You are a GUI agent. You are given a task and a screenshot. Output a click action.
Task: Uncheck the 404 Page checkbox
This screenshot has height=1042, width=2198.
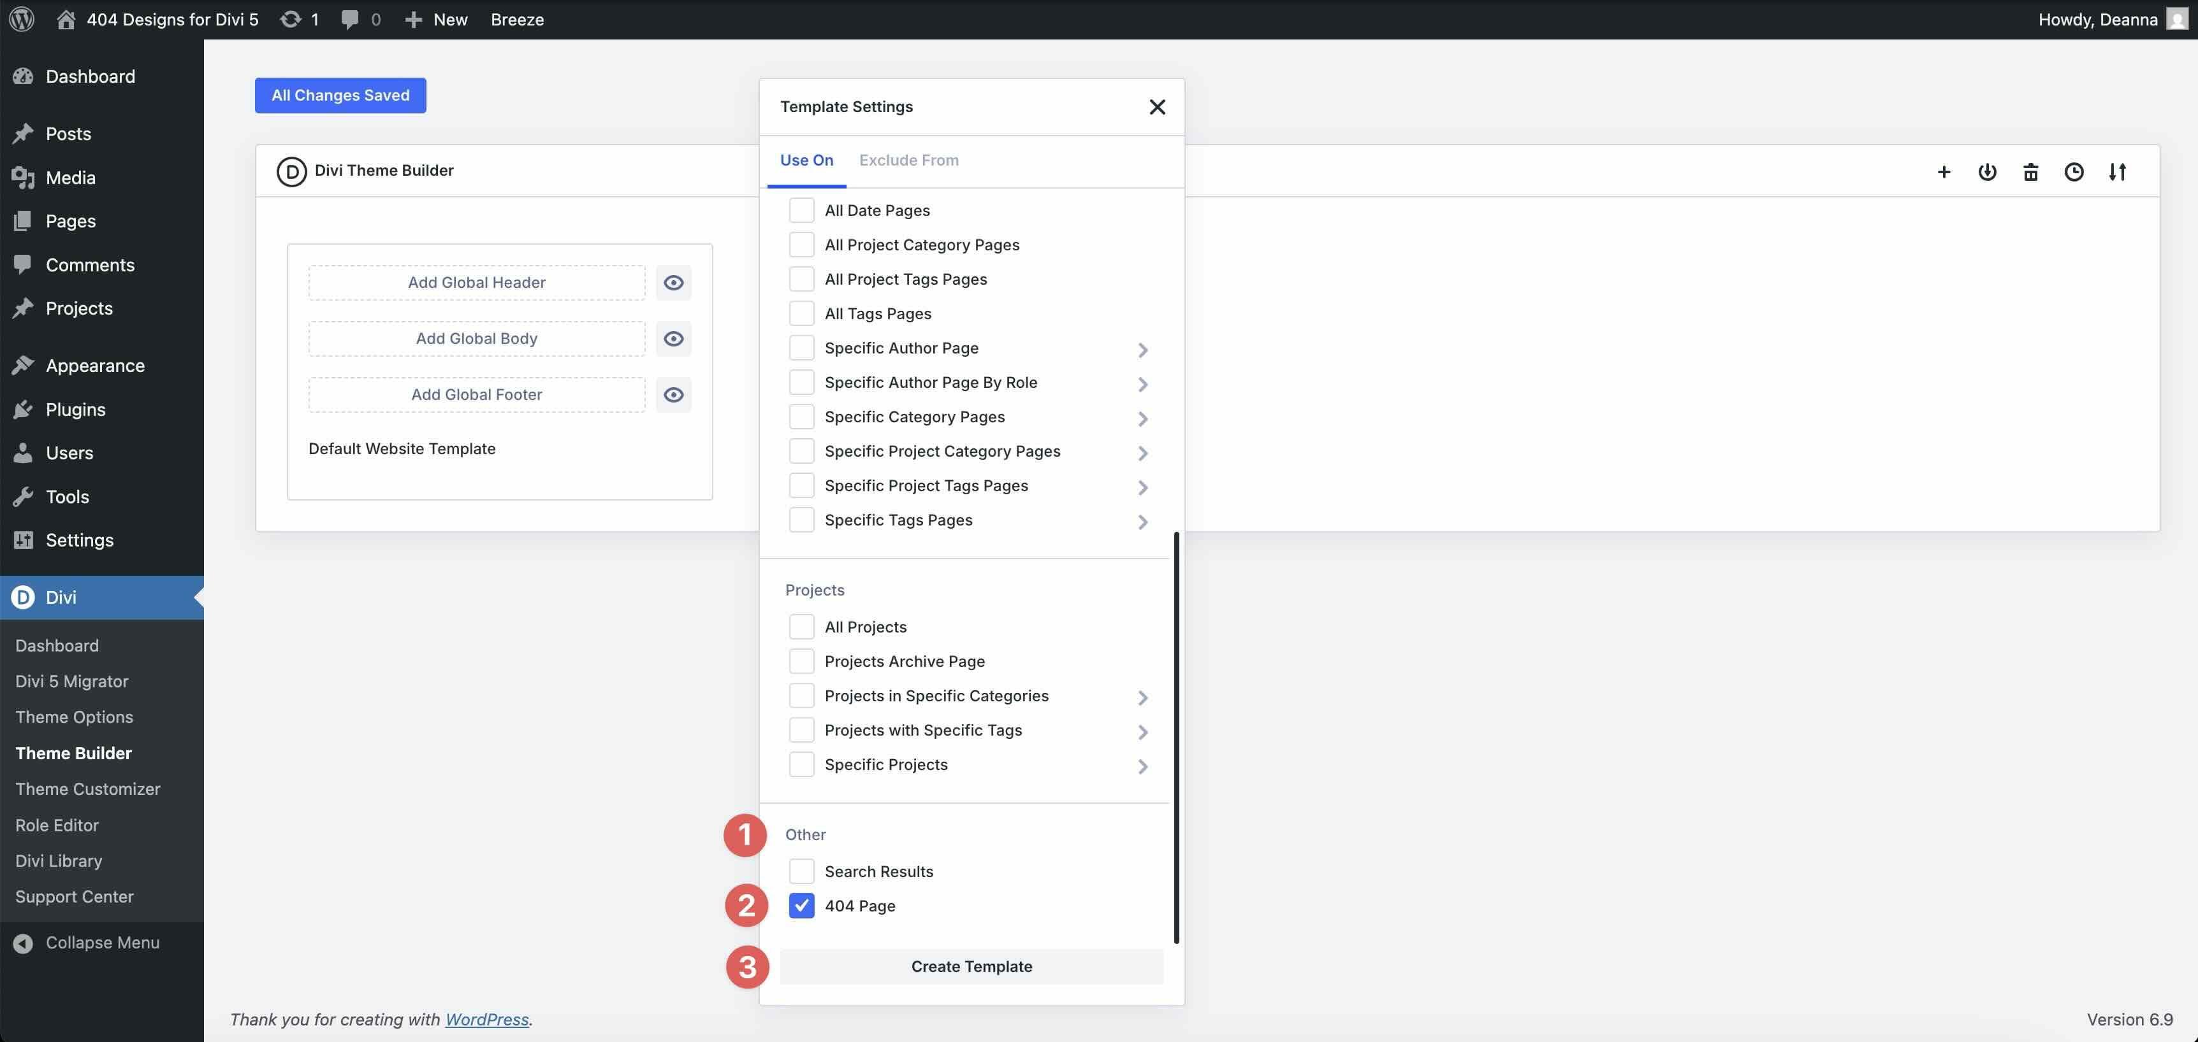[x=801, y=906]
